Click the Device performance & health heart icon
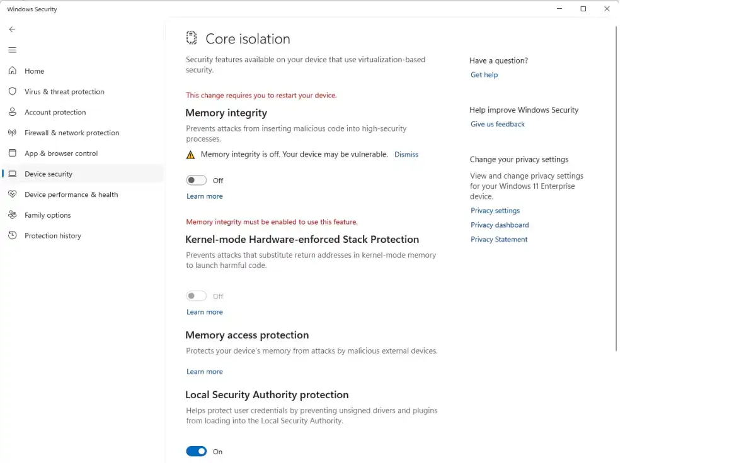The image size is (756, 463). (x=12, y=194)
